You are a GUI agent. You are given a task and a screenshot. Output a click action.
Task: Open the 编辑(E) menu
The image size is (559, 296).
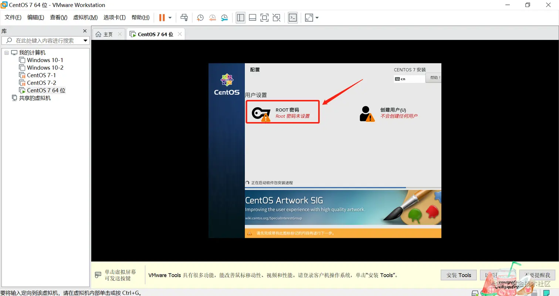(35, 17)
